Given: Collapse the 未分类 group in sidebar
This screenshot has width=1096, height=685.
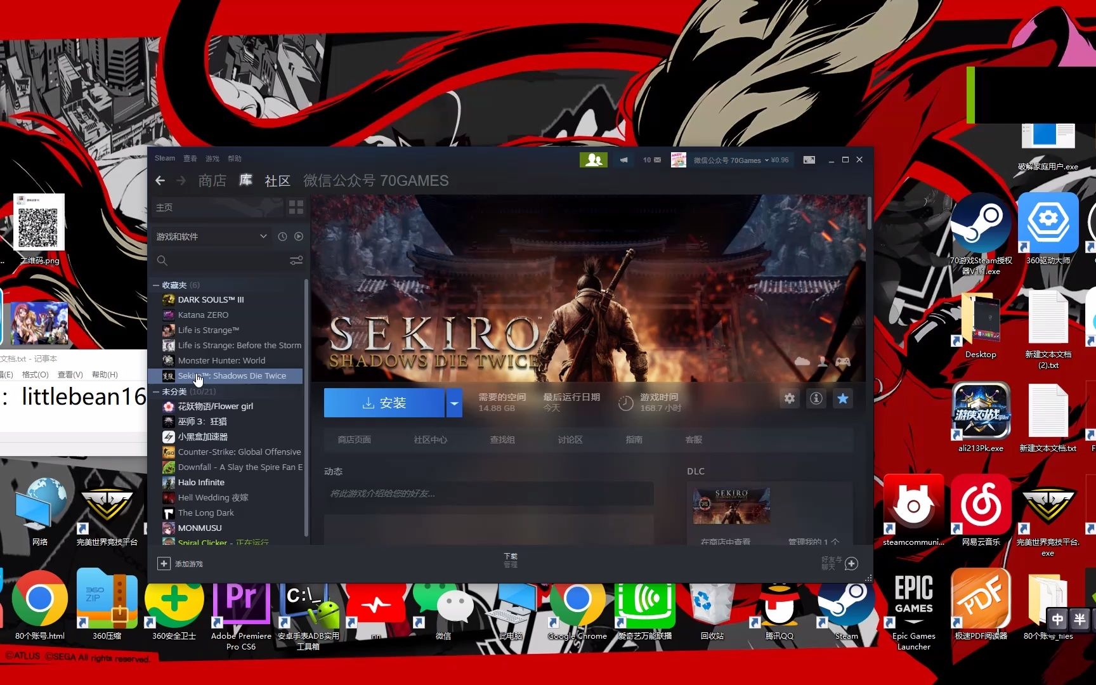Looking at the screenshot, I should [x=155, y=391].
